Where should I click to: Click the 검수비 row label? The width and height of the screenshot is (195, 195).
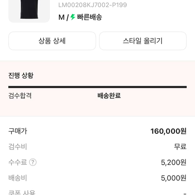coord(18,147)
